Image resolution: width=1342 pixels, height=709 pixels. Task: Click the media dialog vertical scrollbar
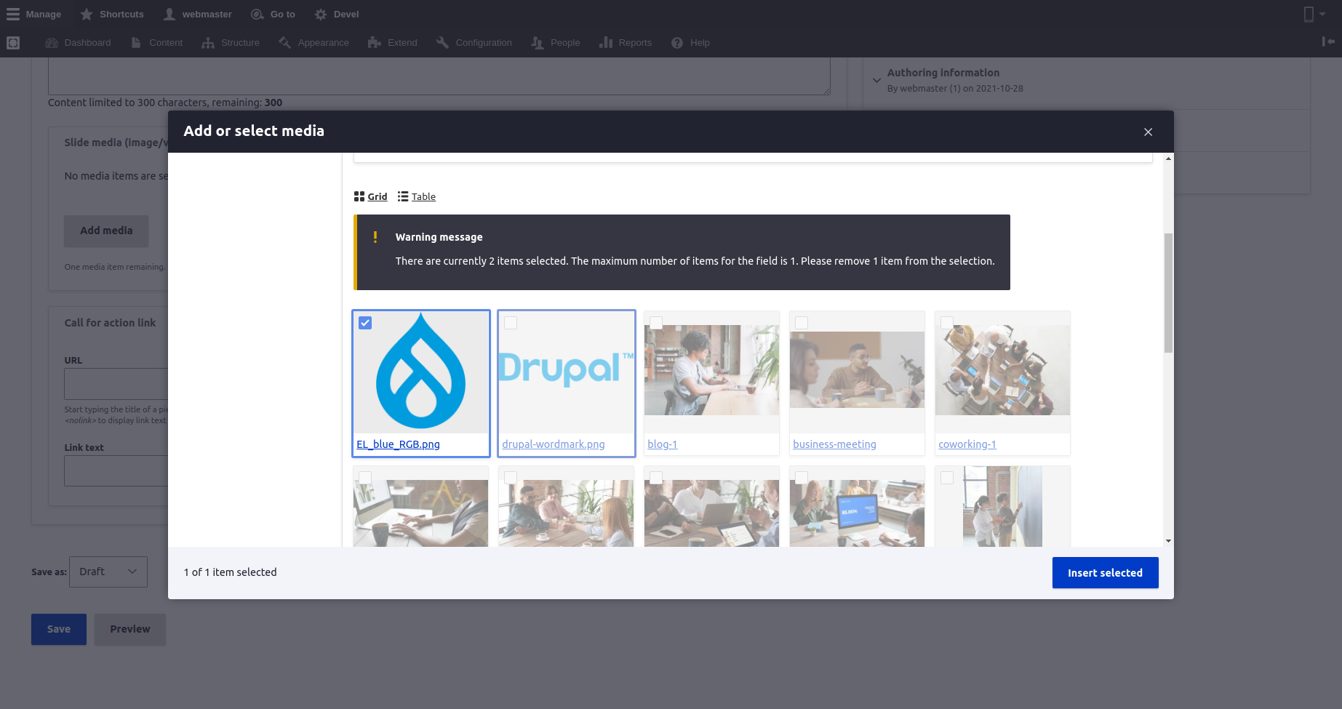click(x=1168, y=292)
